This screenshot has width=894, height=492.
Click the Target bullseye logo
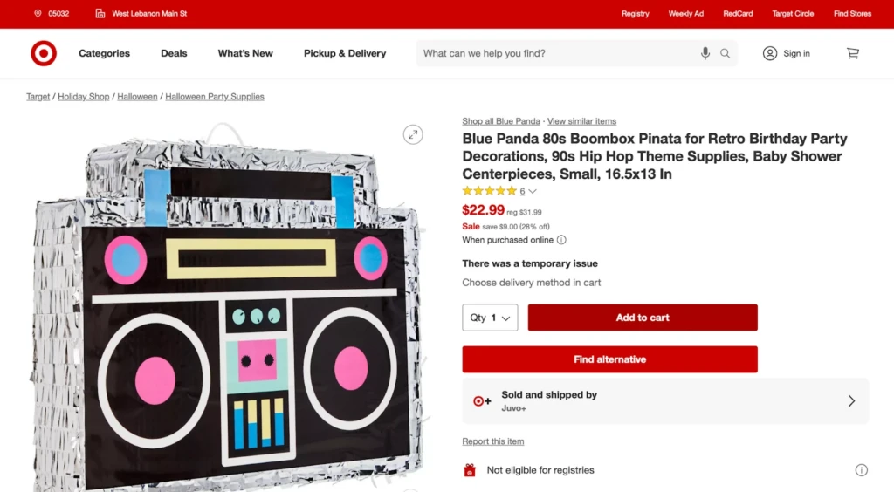tap(44, 53)
